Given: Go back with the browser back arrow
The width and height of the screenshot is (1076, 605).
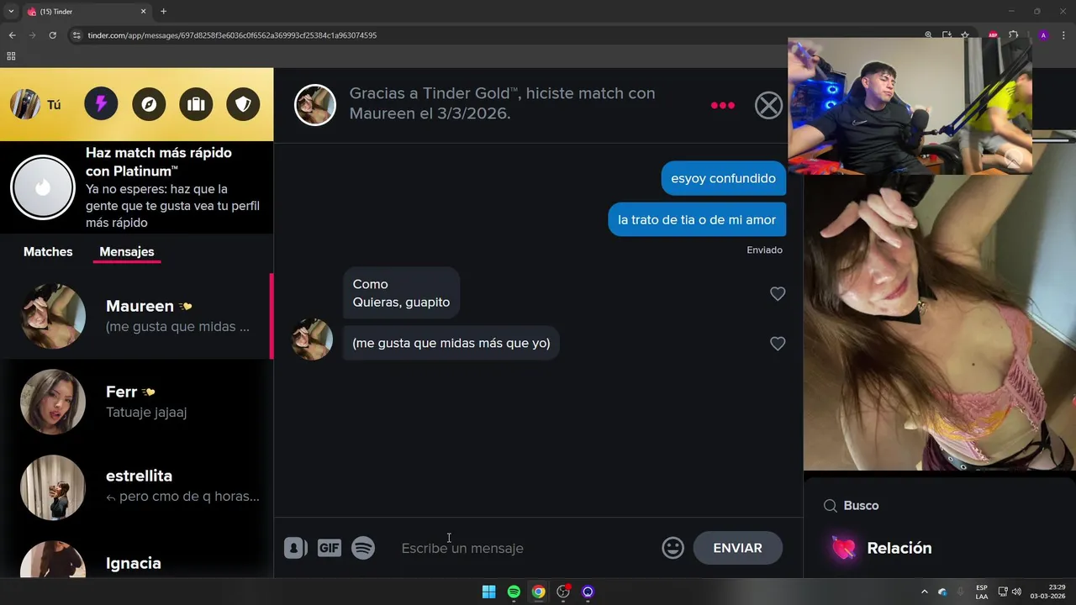Looking at the screenshot, I should click(12, 35).
